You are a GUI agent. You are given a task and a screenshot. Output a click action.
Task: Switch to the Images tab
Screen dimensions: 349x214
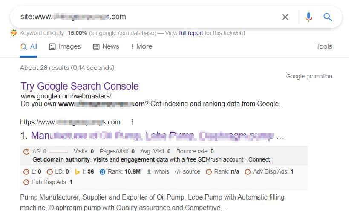pyautogui.click(x=65, y=46)
